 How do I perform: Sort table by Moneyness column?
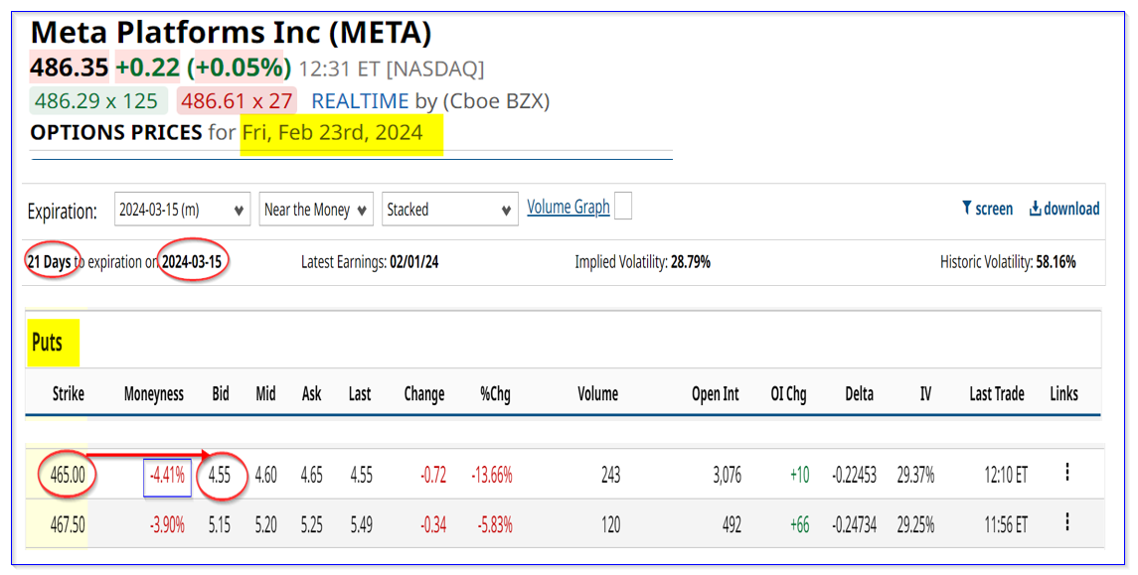coord(154,394)
